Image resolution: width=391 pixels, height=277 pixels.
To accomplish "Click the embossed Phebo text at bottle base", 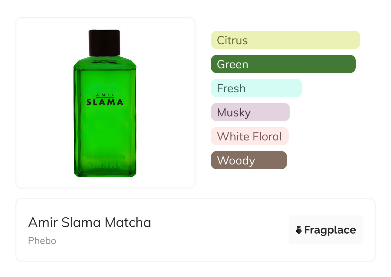I will (x=105, y=165).
